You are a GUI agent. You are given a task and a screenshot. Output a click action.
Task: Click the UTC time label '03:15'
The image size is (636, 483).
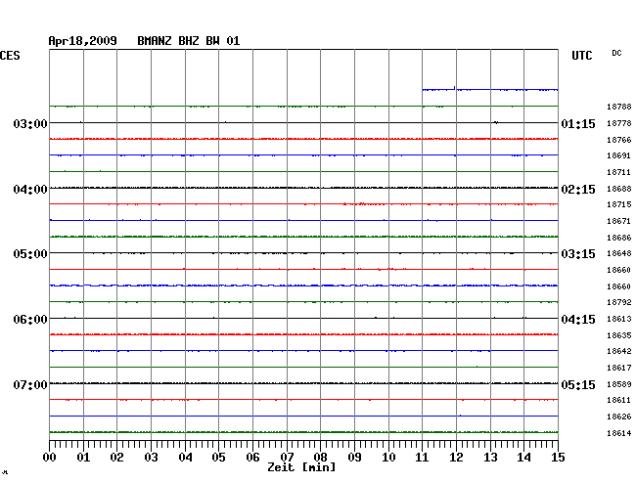578,254
